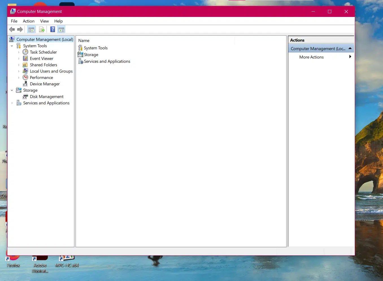Screen dimensions: 383x281
Task: Open the Help menu
Action: coord(58,21)
